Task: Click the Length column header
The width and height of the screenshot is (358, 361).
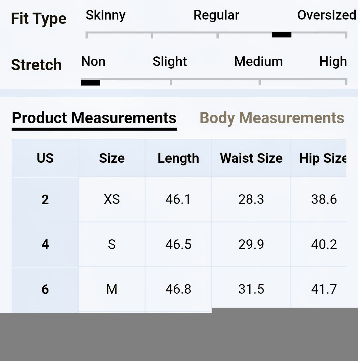Action: click(178, 158)
